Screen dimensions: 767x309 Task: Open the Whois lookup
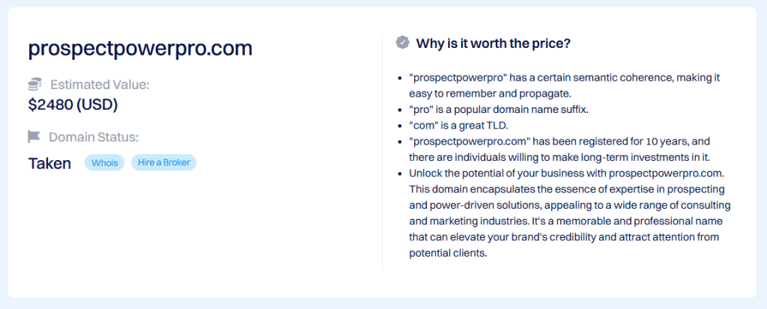point(105,162)
